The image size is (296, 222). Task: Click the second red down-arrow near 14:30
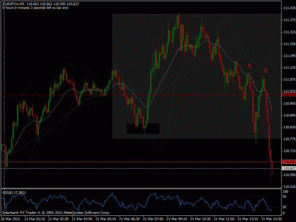coord(266,71)
